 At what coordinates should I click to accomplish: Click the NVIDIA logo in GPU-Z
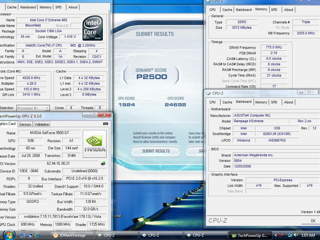95,144
